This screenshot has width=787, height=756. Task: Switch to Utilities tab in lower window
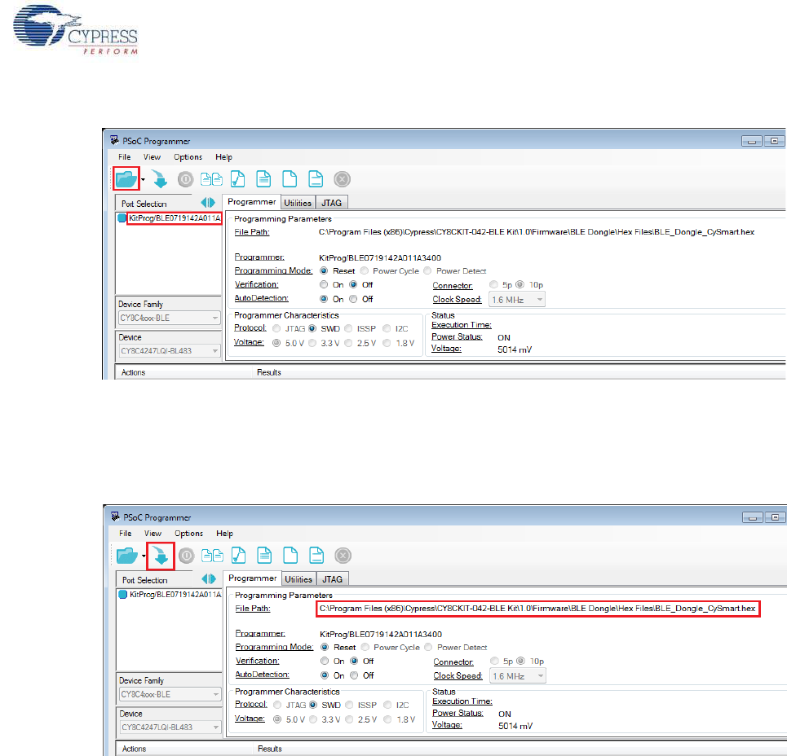(298, 579)
